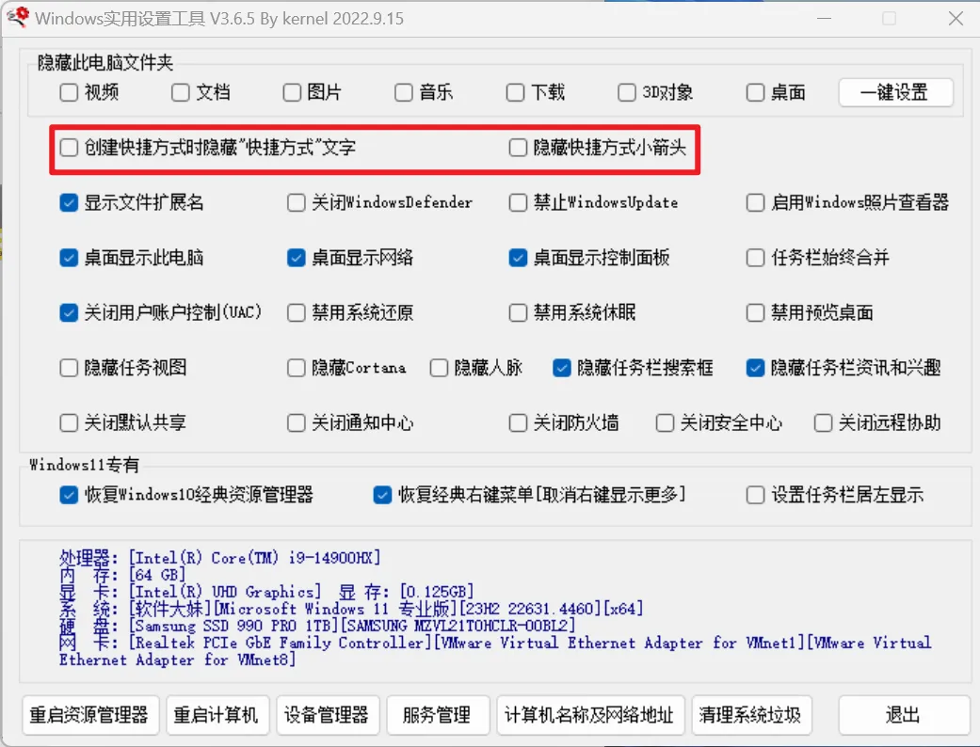
Task: Check 创建快捷方式时隐藏快捷方式文字
Action: (69, 147)
